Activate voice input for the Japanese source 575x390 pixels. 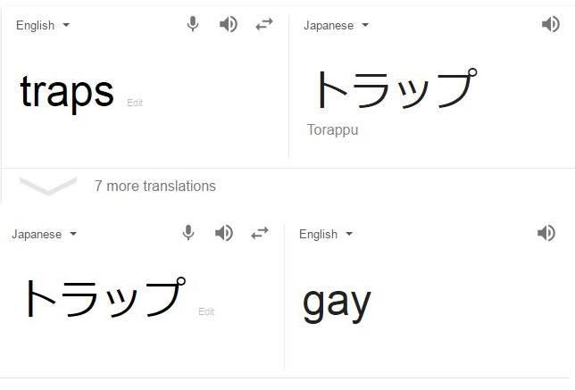pyautogui.click(x=188, y=233)
